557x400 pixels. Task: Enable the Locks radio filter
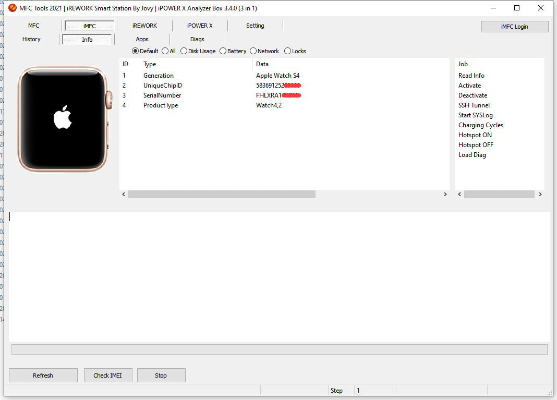[x=288, y=51]
